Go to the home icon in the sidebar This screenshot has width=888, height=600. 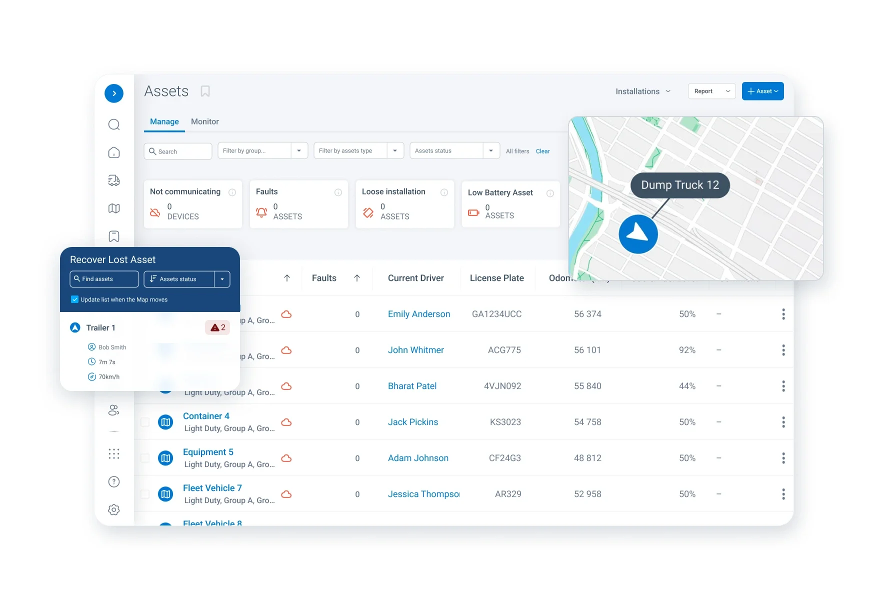(x=114, y=152)
